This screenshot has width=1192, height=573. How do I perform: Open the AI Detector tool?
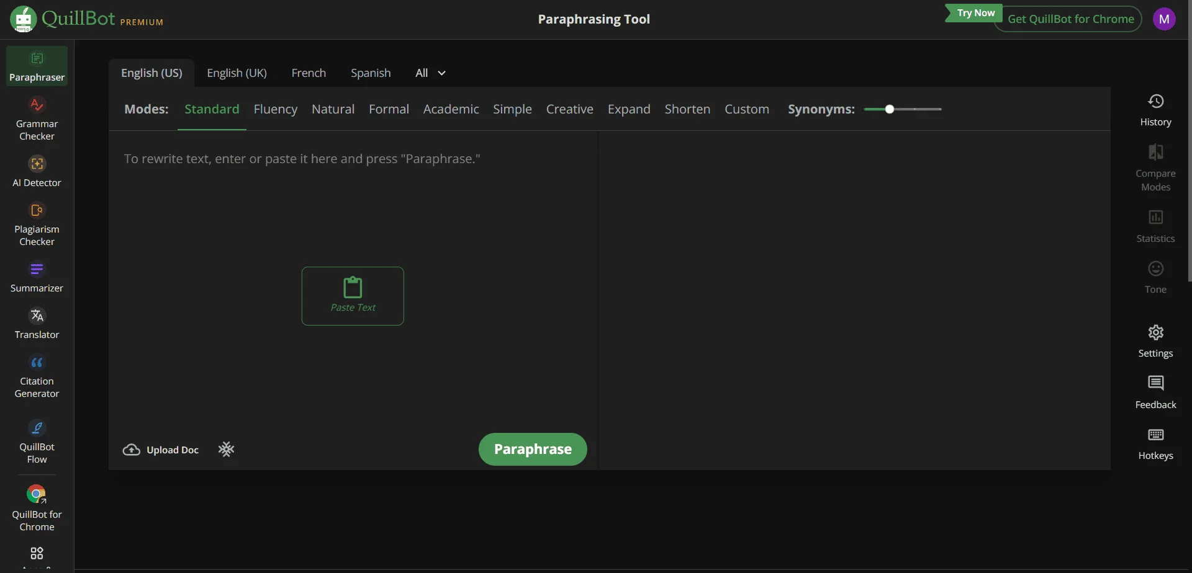(37, 171)
